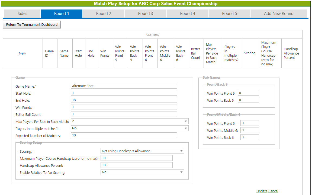Click the Cancel link
The width and height of the screenshot is (312, 195).
coord(273,191)
